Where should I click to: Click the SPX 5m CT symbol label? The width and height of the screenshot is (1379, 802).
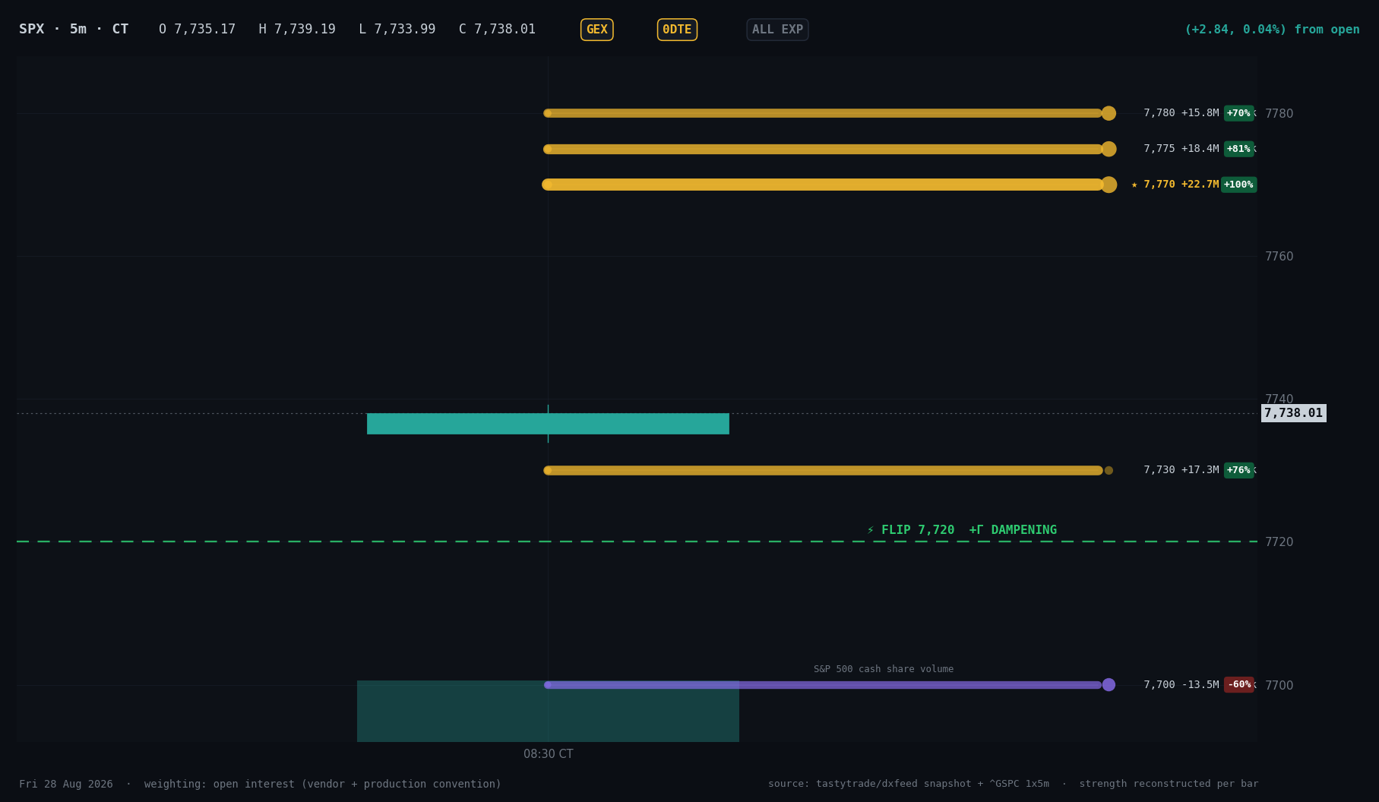coord(74,30)
